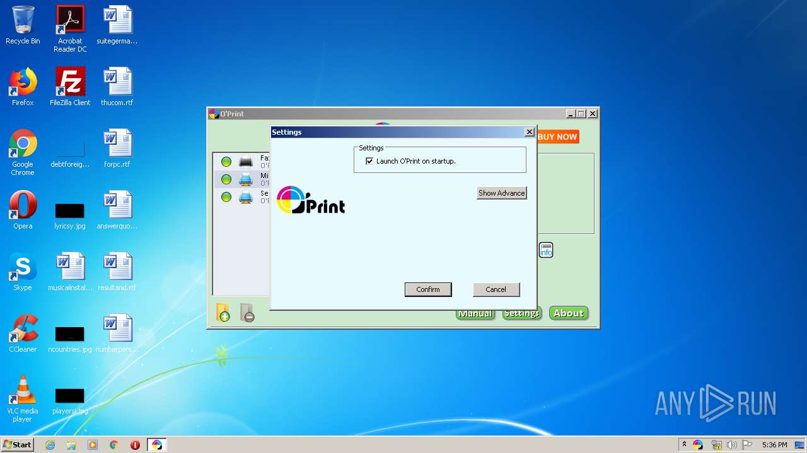The height and width of the screenshot is (453, 807).
Task: Uncheck Launch O'Print on startup checkbox
Action: [369, 161]
